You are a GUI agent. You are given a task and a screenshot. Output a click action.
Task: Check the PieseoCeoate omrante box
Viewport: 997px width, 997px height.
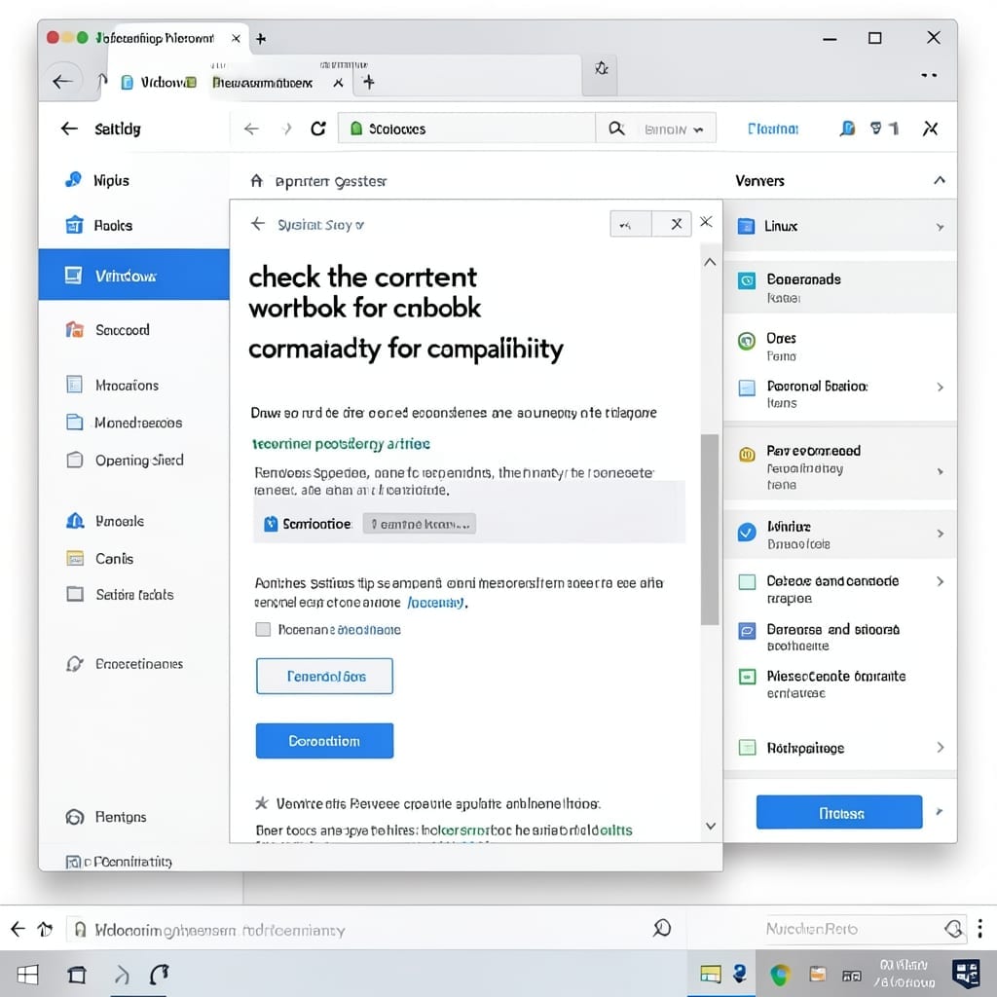coord(747,677)
